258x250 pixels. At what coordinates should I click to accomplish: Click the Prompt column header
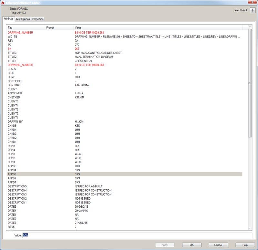point(59,28)
